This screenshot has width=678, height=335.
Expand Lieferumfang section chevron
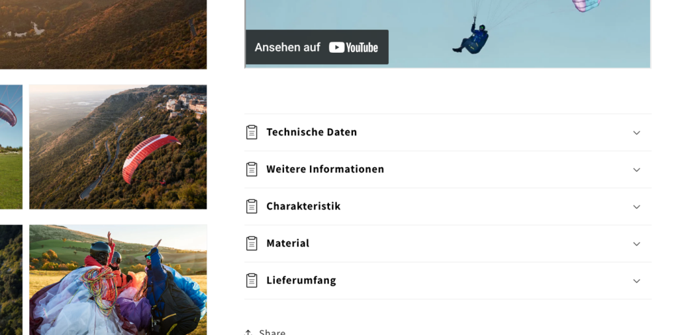[x=636, y=281]
